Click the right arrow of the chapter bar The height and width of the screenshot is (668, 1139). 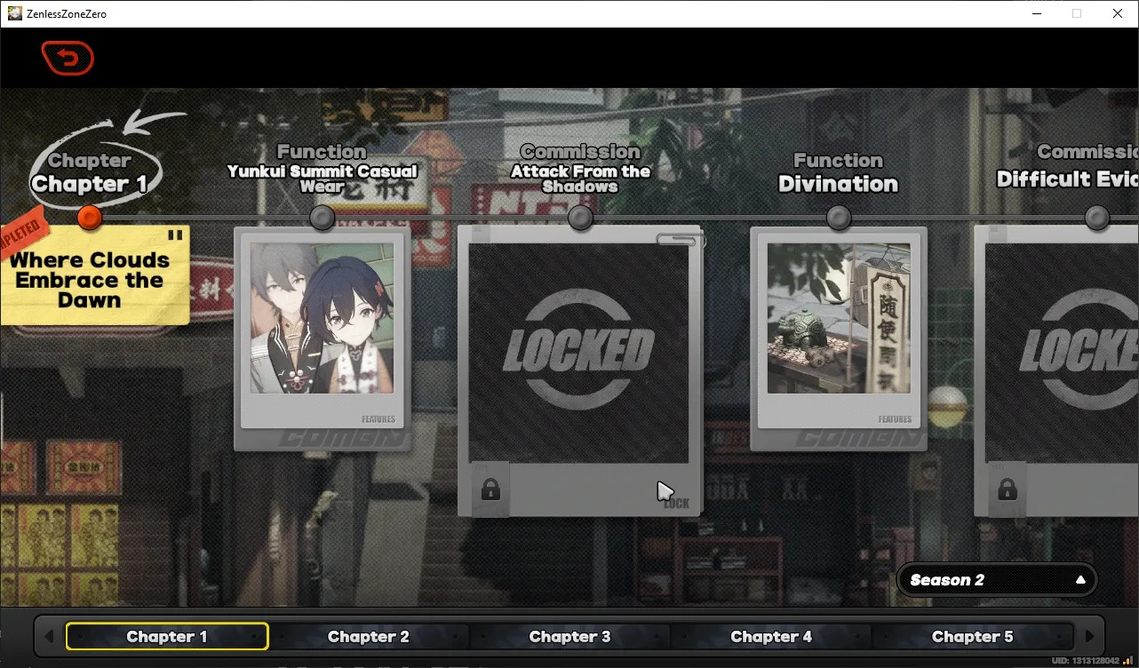pos(1089,636)
